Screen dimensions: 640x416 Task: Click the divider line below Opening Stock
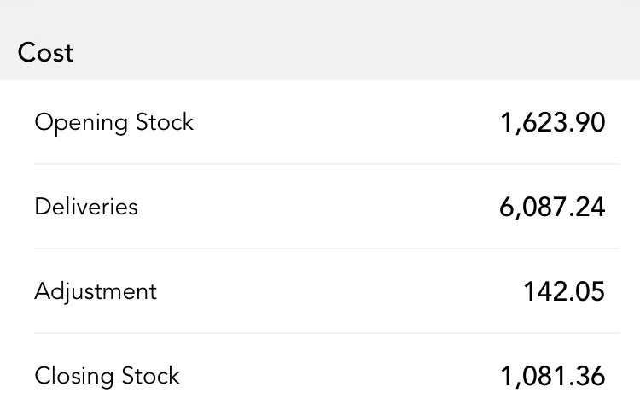(x=326, y=164)
